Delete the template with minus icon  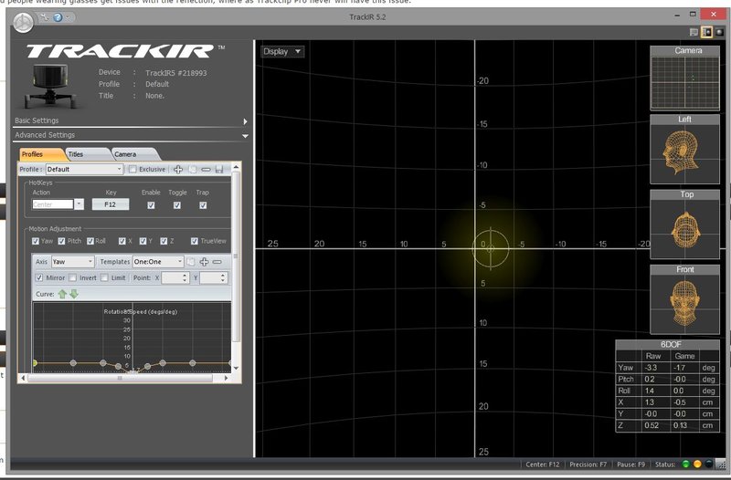[217, 262]
